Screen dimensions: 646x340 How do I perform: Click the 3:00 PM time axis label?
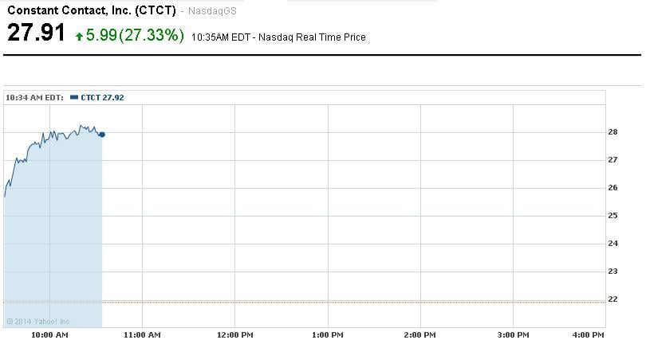(514, 334)
